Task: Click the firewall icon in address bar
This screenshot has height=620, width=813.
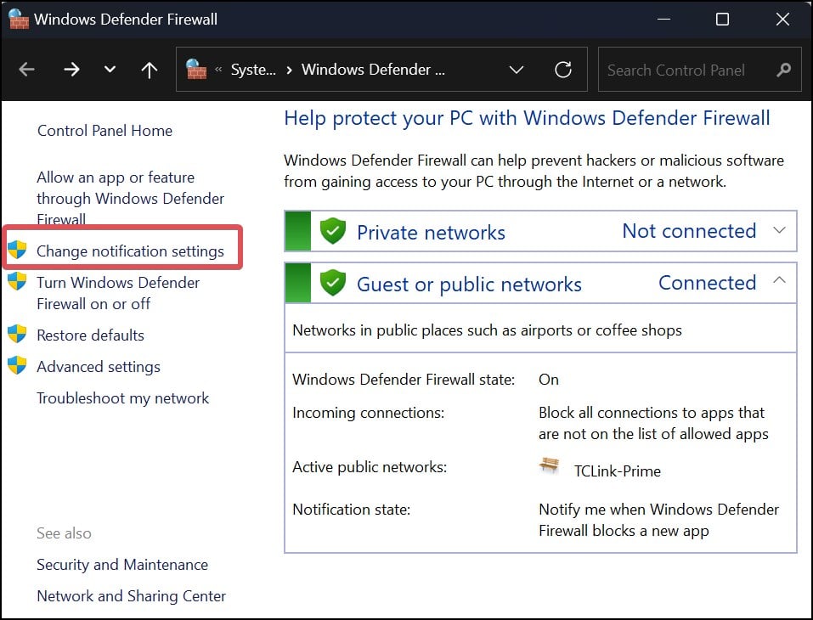Action: 196,69
